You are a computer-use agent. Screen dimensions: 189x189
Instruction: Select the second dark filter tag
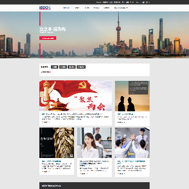(63, 67)
